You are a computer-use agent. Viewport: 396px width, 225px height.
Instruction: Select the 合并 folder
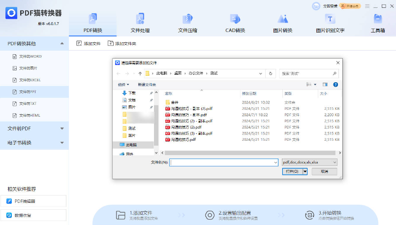click(x=175, y=102)
